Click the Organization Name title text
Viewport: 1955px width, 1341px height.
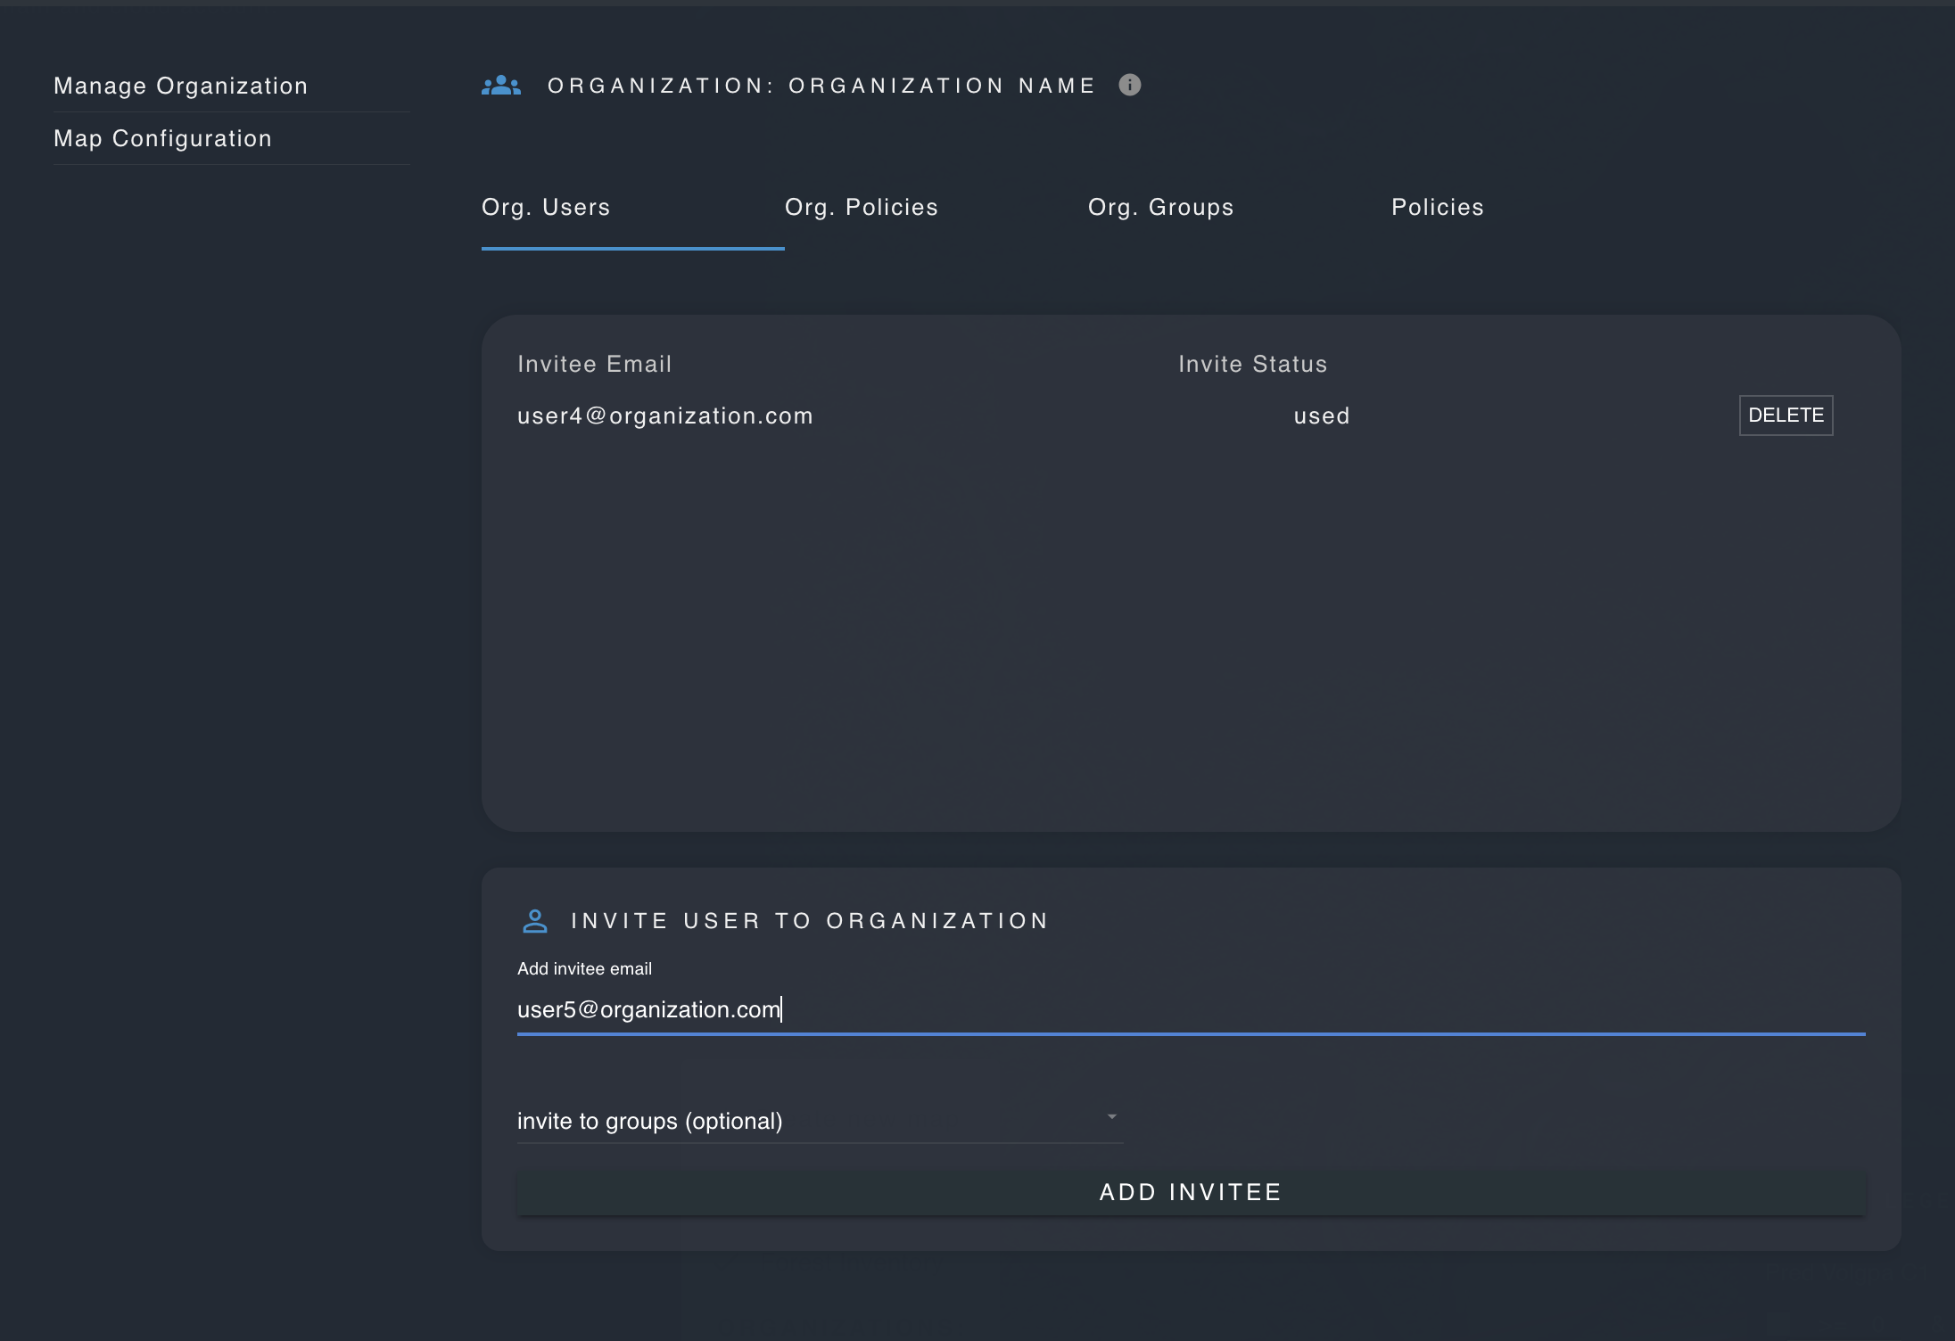point(821,86)
